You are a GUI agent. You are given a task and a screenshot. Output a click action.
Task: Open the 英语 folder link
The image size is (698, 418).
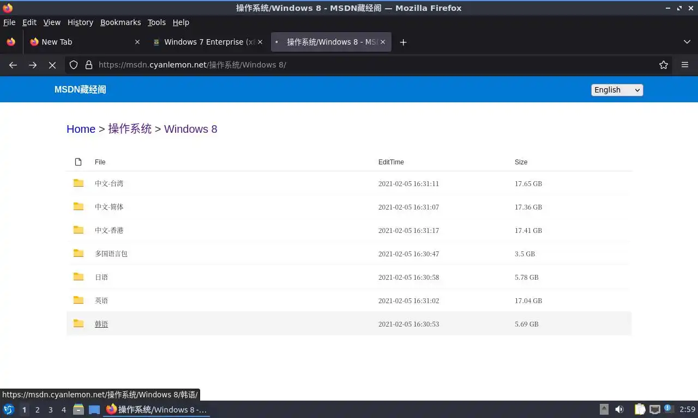tap(101, 300)
